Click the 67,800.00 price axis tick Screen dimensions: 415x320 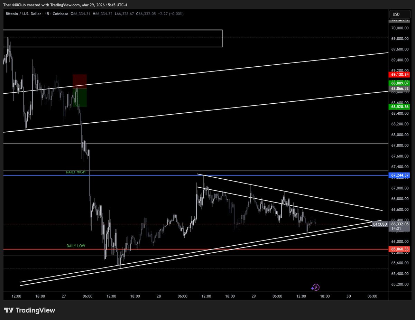click(x=400, y=145)
